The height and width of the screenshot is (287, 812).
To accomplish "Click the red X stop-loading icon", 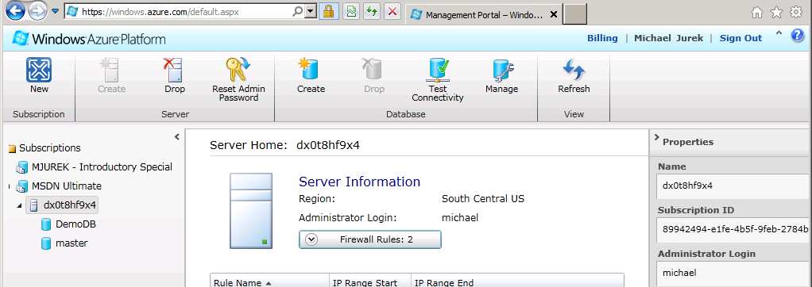I will 393,11.
